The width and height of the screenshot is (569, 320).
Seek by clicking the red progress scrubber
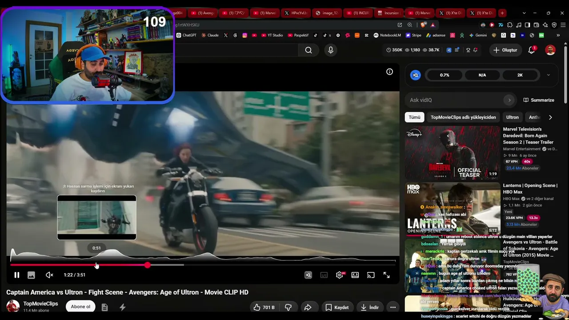(x=147, y=265)
